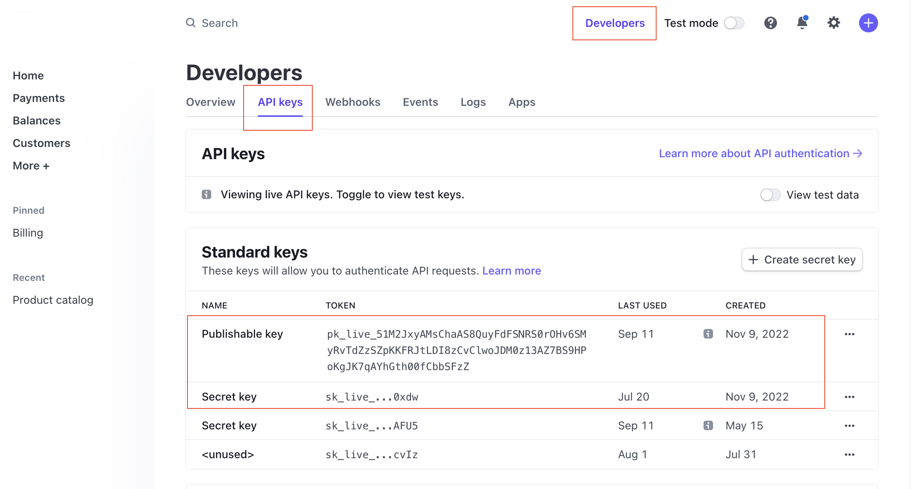Image resolution: width=912 pixels, height=489 pixels.
Task: Open Product catalog in the sidebar
Action: 53,300
